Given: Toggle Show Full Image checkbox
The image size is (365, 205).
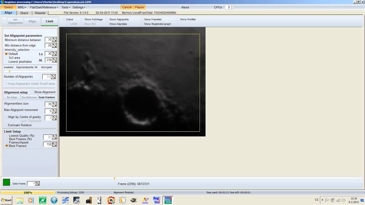Looking at the screenshot, I should 82,19.
